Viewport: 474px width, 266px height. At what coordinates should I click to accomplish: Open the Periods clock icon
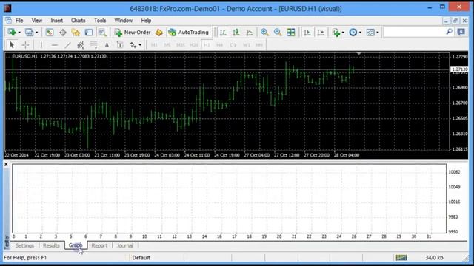pyautogui.click(x=353, y=33)
